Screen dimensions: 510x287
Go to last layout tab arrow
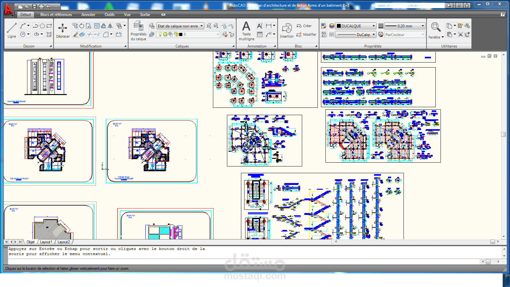click(20, 242)
